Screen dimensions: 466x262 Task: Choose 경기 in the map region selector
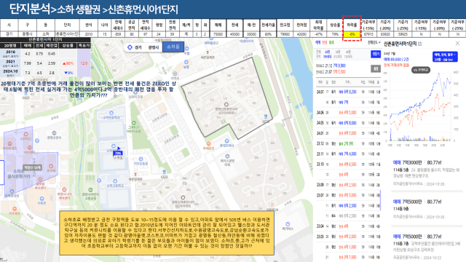pos(138,47)
